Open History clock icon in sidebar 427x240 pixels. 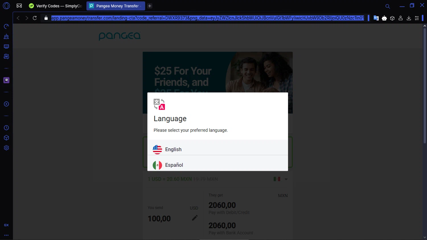6,128
